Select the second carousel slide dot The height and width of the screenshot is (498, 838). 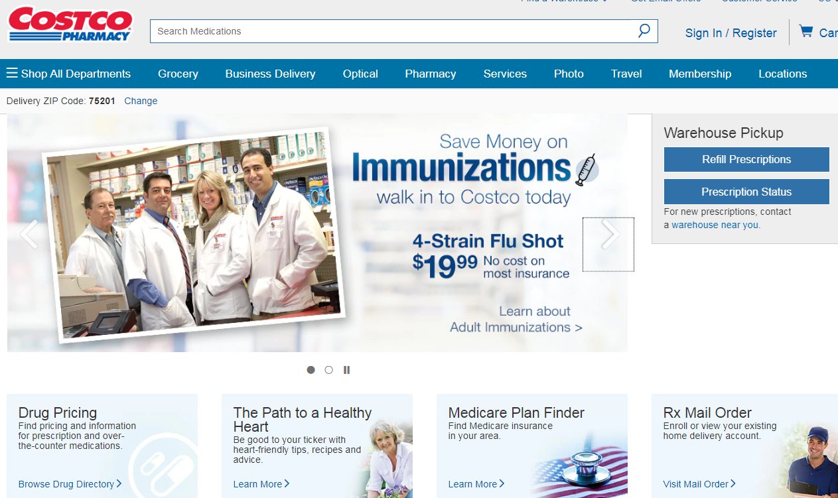[x=328, y=370]
